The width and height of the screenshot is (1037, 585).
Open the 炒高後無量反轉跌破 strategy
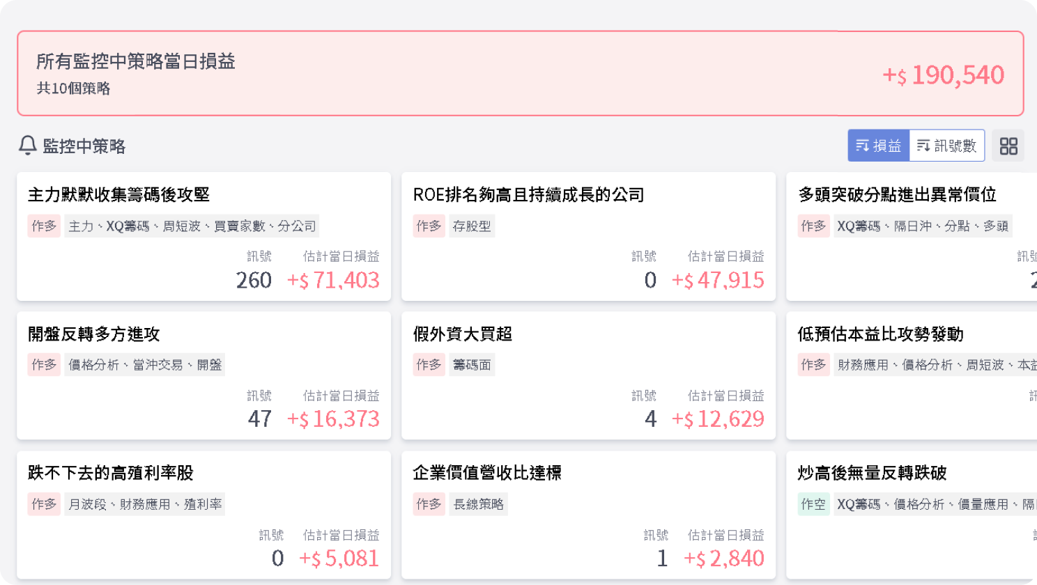click(x=872, y=473)
